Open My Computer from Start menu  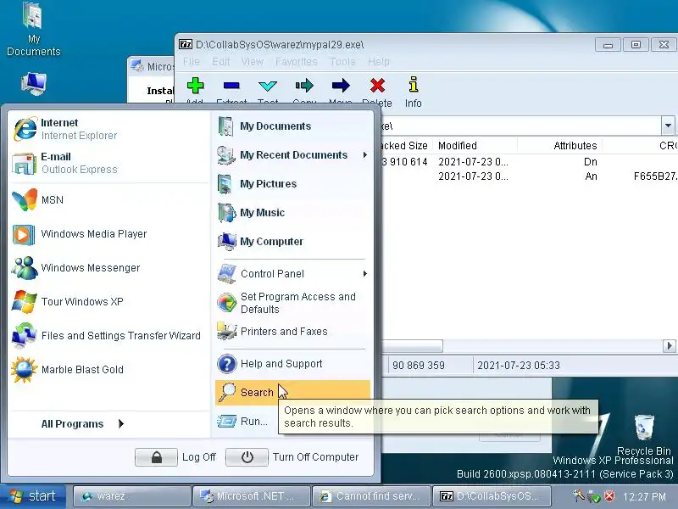292,242
